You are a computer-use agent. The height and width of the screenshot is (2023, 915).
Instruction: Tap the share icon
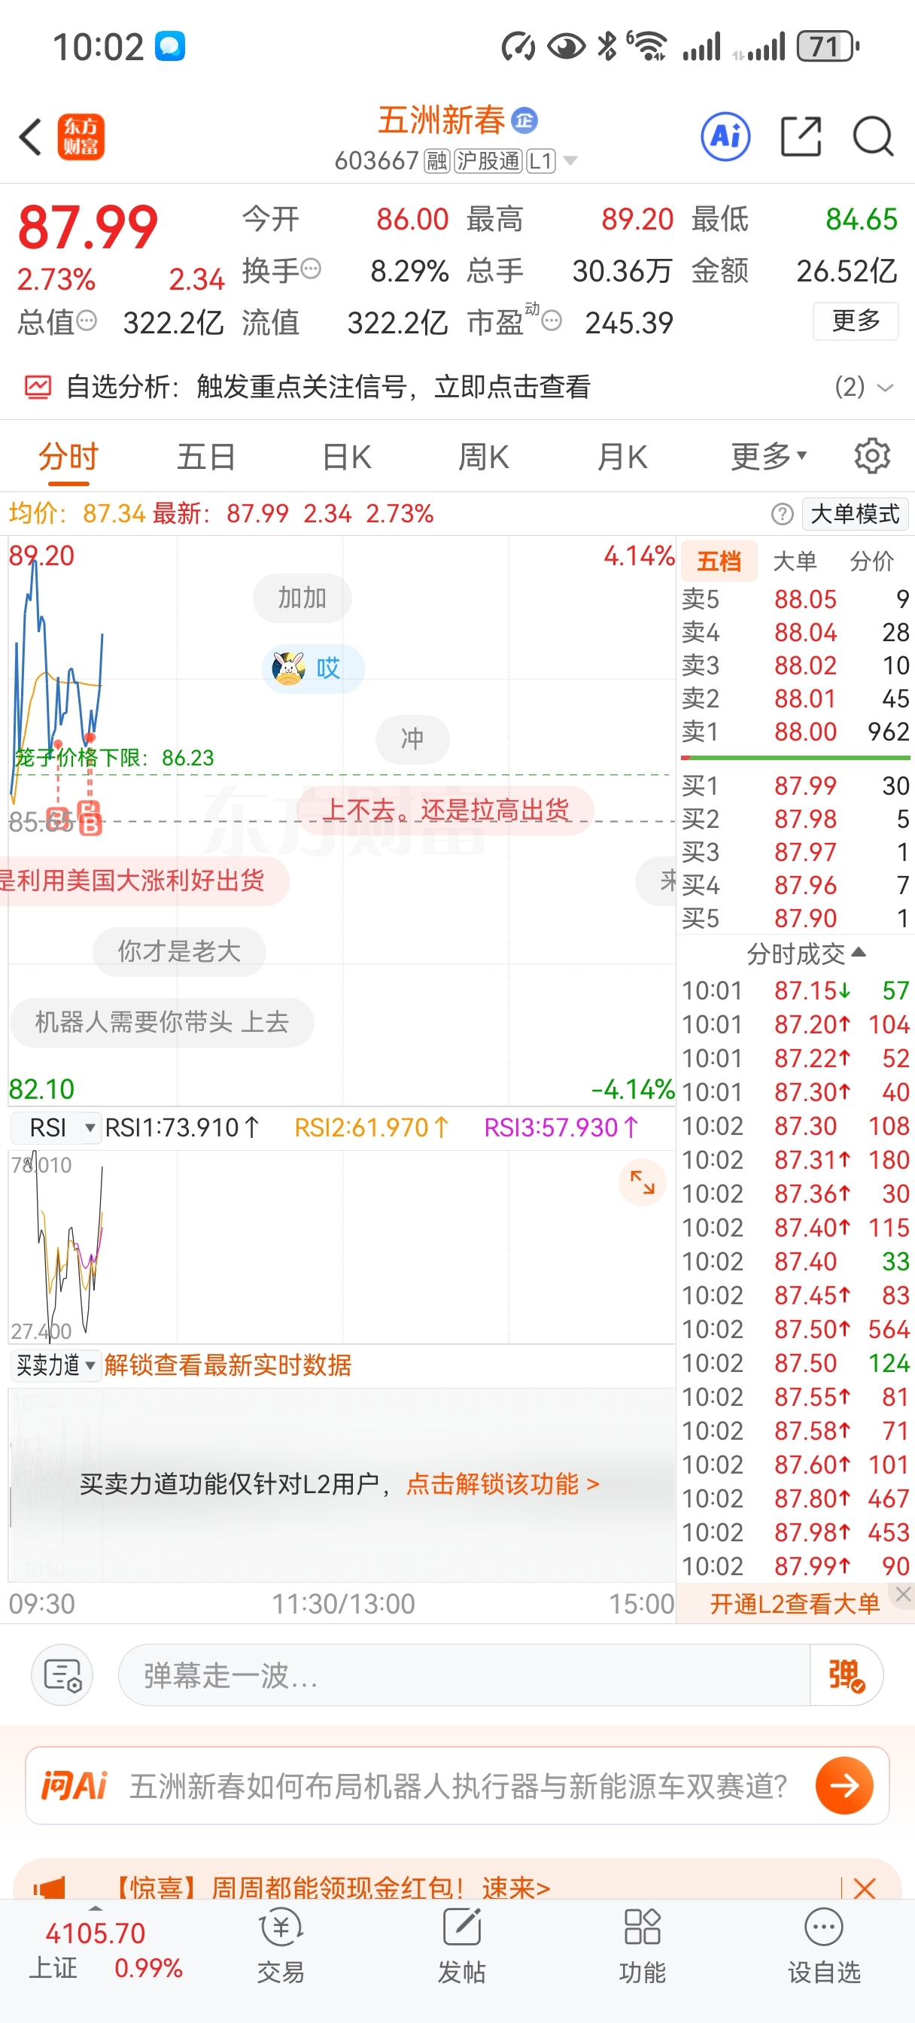[801, 138]
